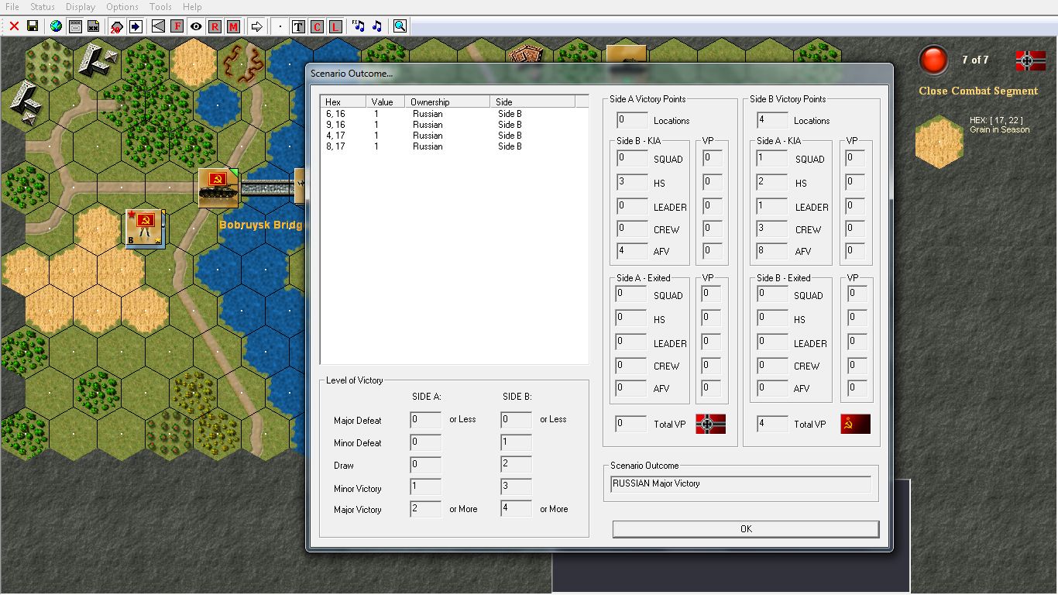
Task: Click the 'Close Combat Segment' label
Action: [x=978, y=91]
